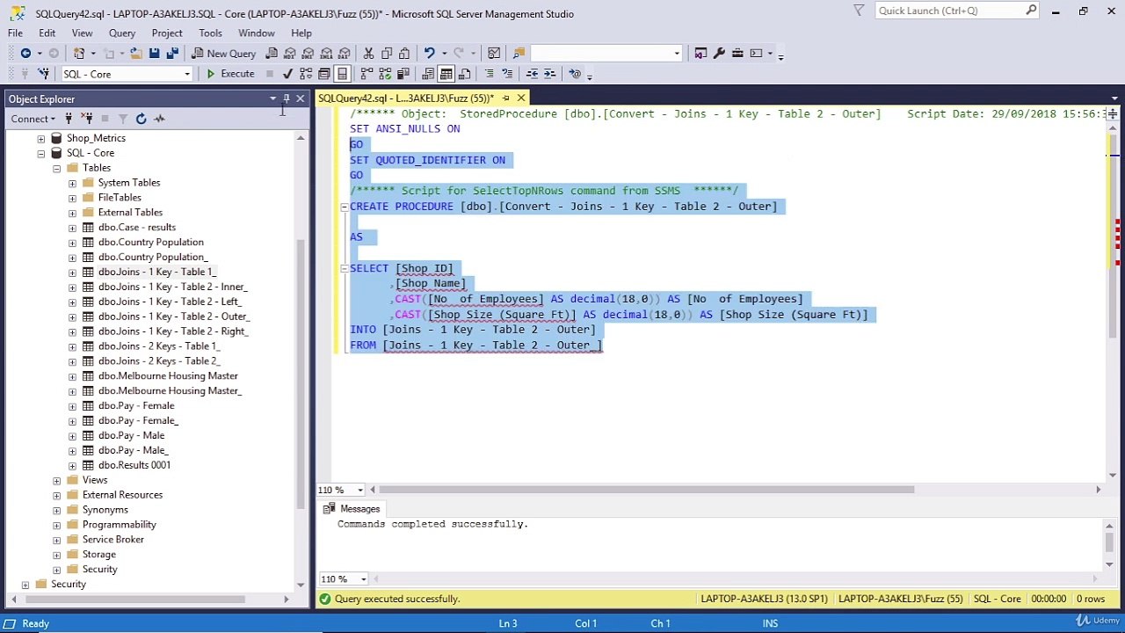Click the MDX query icon
Image resolution: width=1125 pixels, height=633 pixels.
[x=290, y=54]
